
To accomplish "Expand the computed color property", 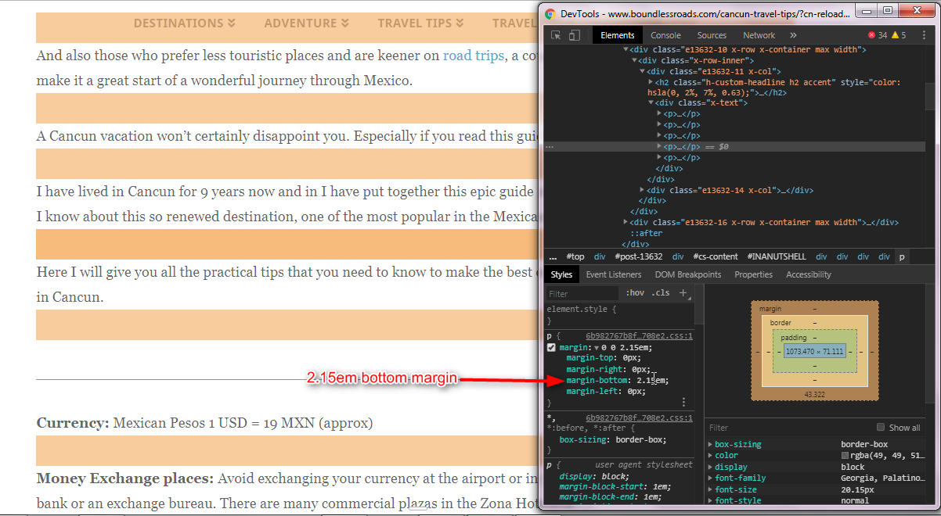I will [x=711, y=455].
